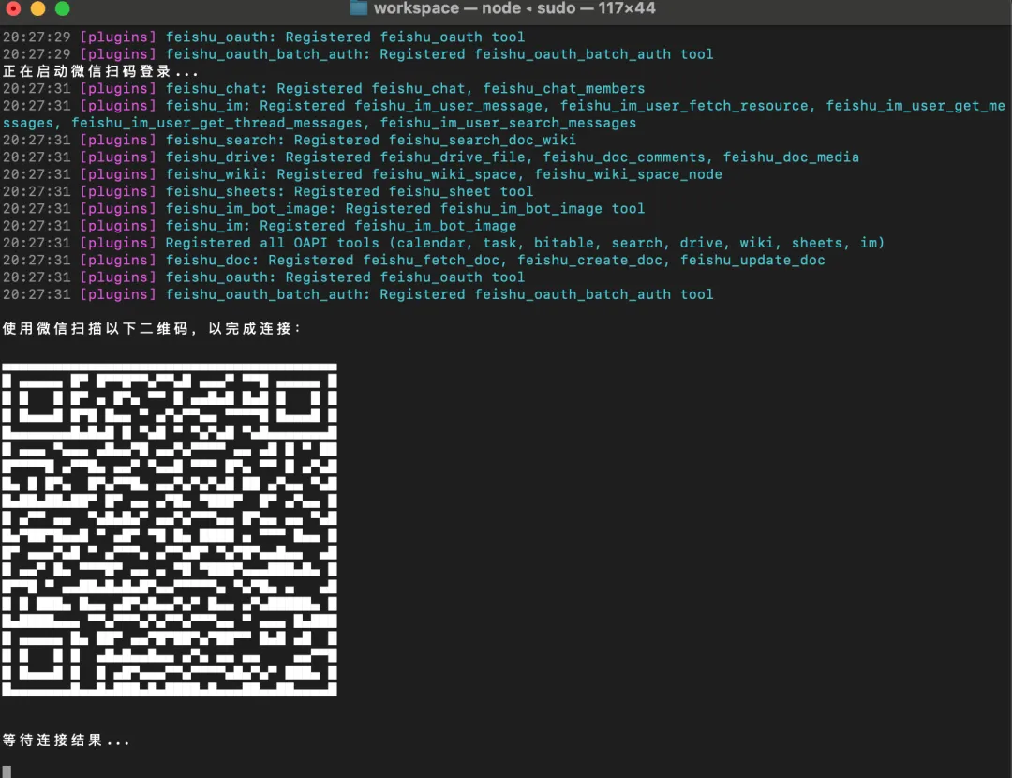This screenshot has width=1012, height=778.
Task: Click the 'feishu_im: Registered feishu_im_user_message' line
Action: (x=503, y=105)
